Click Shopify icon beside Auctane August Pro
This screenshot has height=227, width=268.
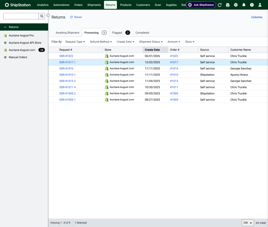pyautogui.click(x=5, y=36)
